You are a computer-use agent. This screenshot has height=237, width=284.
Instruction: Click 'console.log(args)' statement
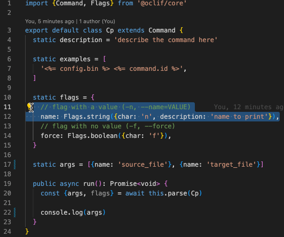click(73, 213)
